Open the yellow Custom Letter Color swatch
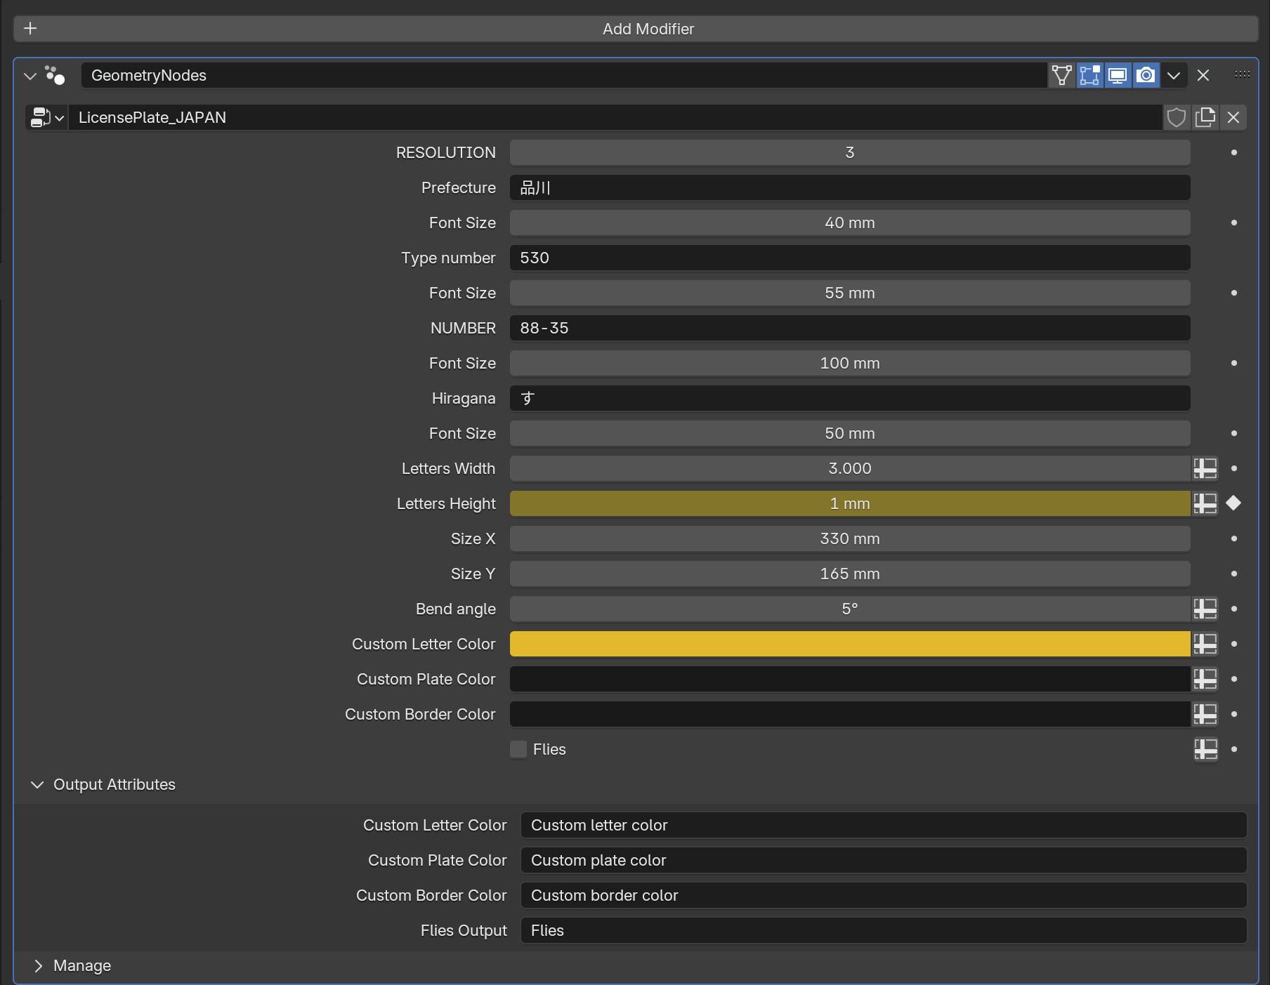This screenshot has width=1270, height=985. coord(849,644)
